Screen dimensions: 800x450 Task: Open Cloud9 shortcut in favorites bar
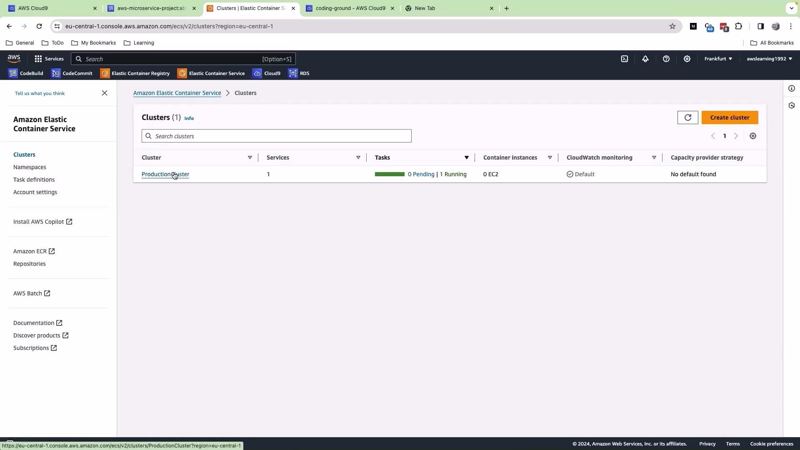point(267,73)
